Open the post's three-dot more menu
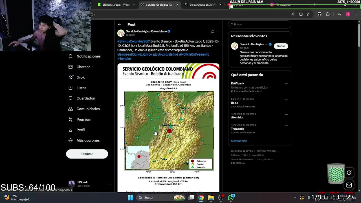 218,31
